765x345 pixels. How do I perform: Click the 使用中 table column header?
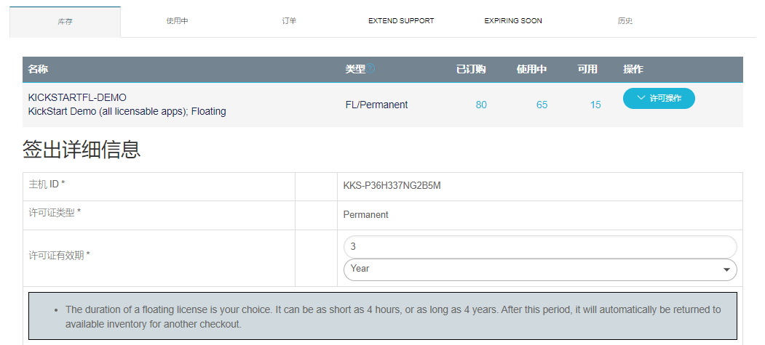(x=531, y=70)
